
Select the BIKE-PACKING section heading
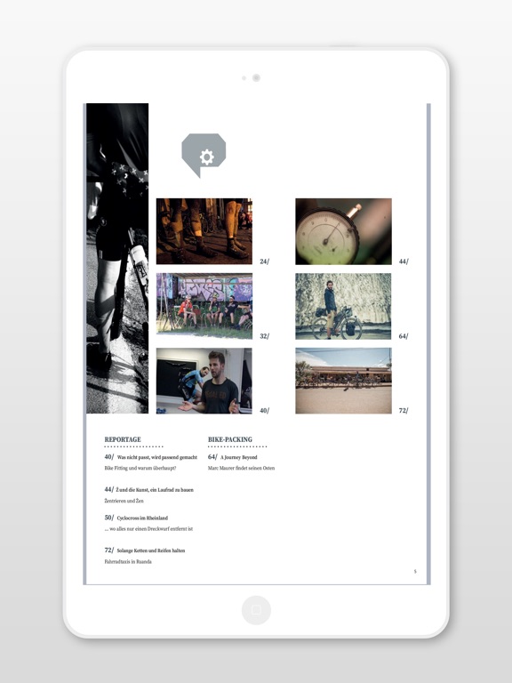tap(230, 439)
